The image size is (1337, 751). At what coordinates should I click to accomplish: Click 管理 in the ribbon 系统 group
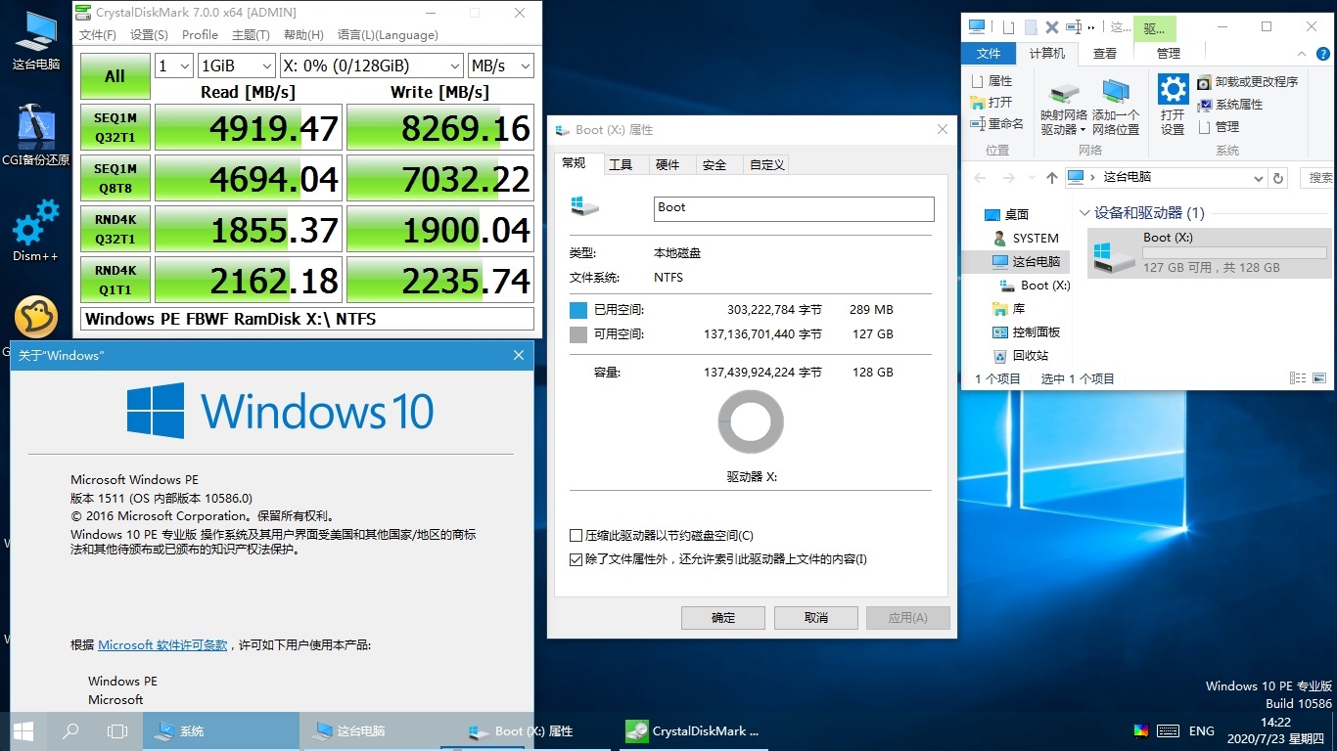[1219, 127]
